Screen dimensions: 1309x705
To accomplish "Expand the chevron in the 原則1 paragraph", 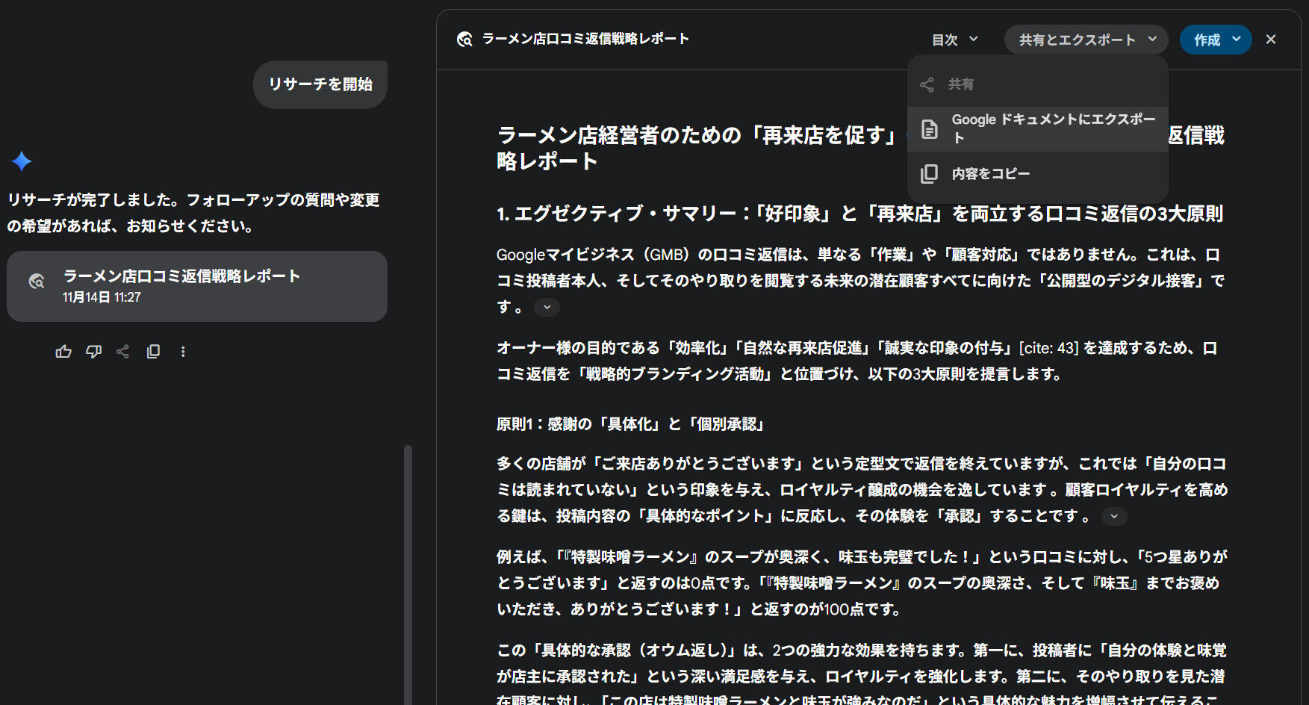I will [1113, 515].
